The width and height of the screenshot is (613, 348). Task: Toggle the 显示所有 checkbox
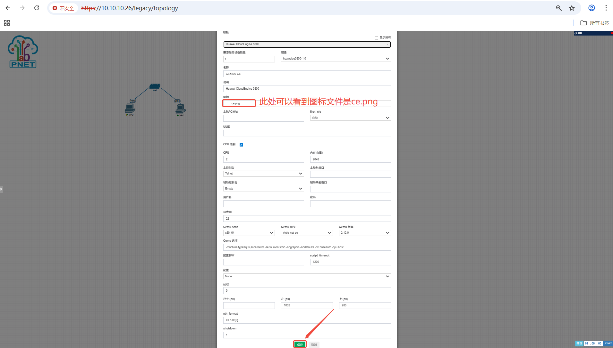tap(376, 38)
